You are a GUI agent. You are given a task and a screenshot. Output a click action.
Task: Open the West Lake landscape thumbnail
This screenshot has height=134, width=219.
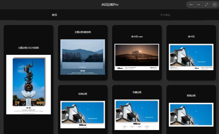83,57
